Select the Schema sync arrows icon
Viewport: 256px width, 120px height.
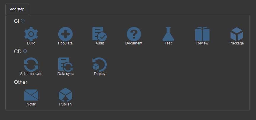(x=31, y=65)
